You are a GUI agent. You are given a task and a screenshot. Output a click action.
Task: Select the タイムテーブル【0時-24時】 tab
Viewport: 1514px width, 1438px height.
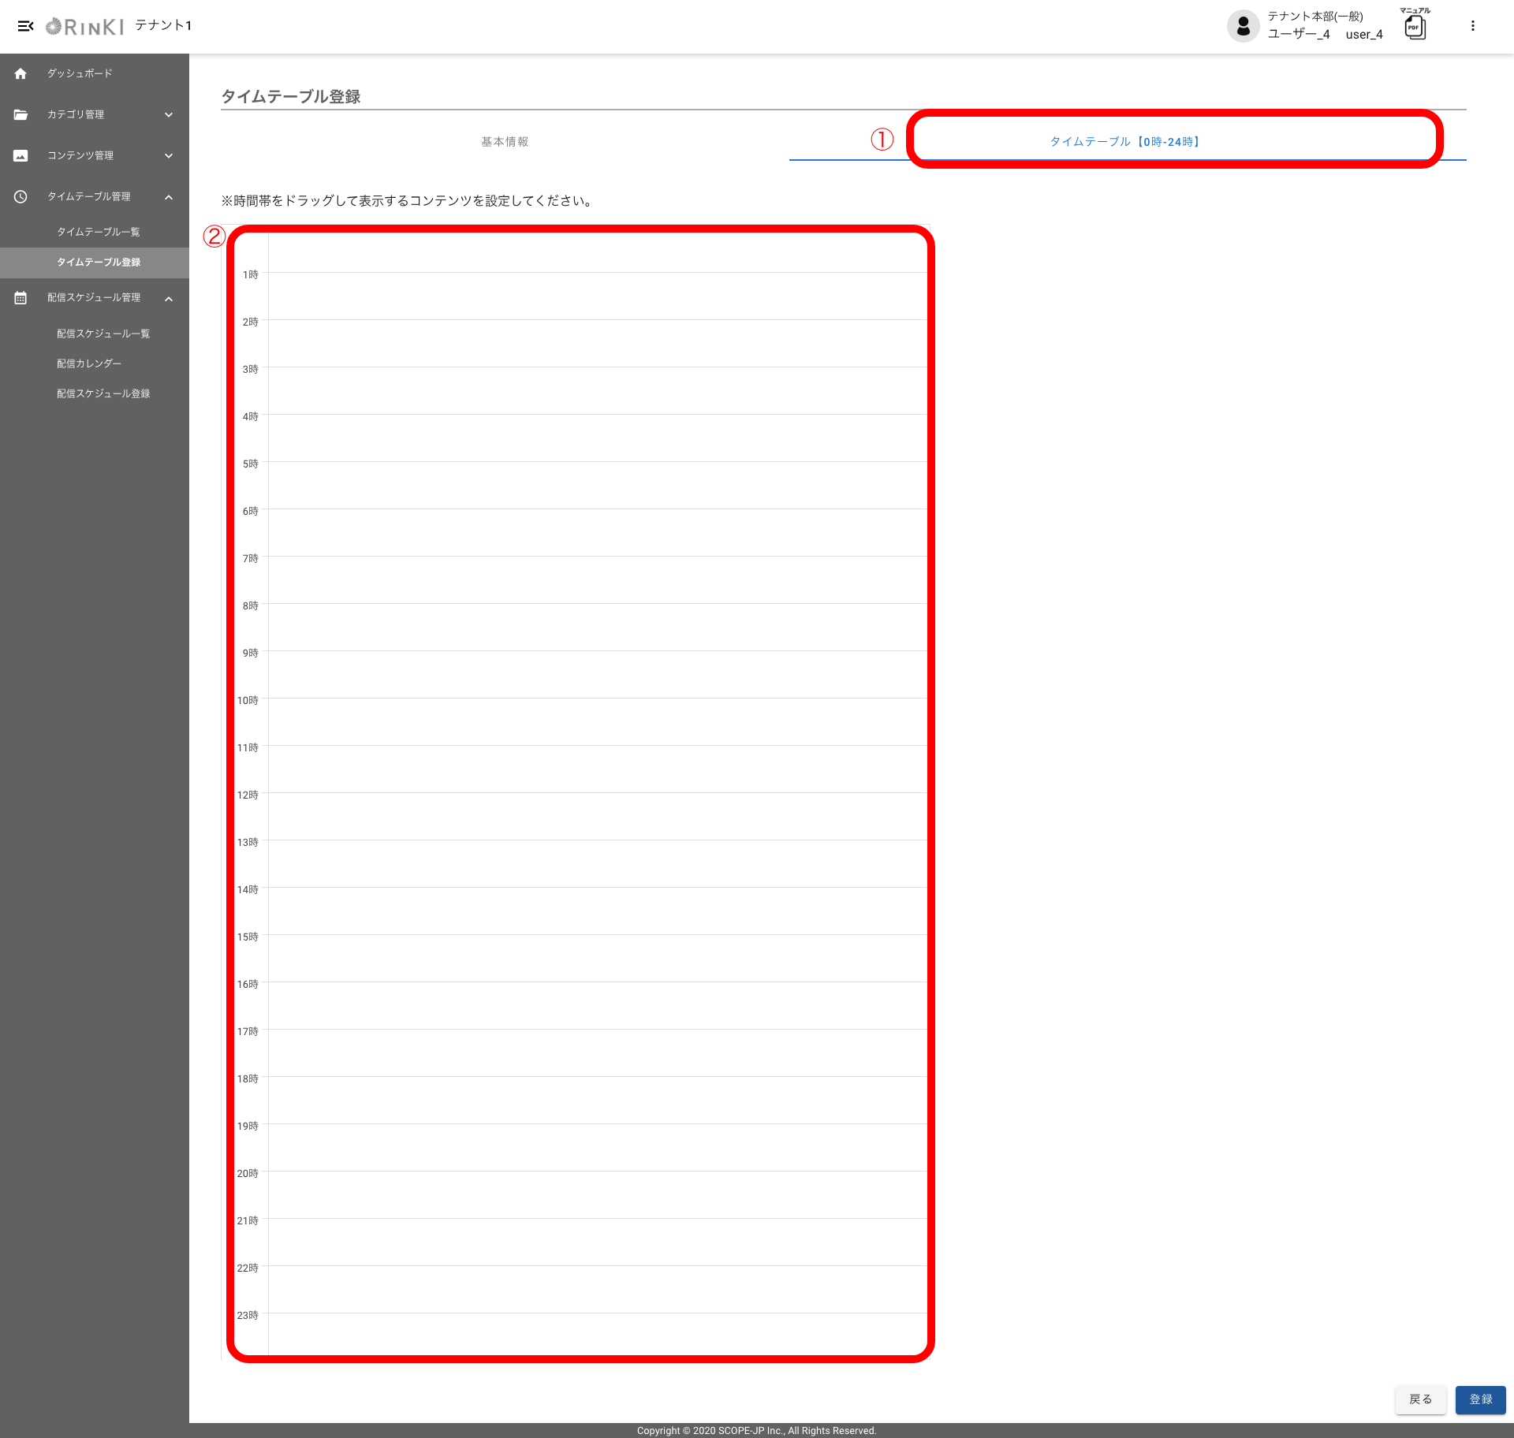coord(1127,142)
